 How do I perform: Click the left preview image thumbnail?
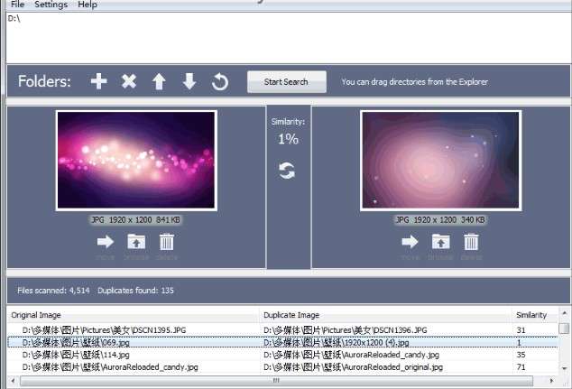point(136,160)
